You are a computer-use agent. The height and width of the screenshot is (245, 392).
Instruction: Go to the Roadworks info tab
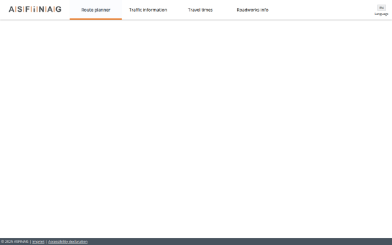click(252, 10)
